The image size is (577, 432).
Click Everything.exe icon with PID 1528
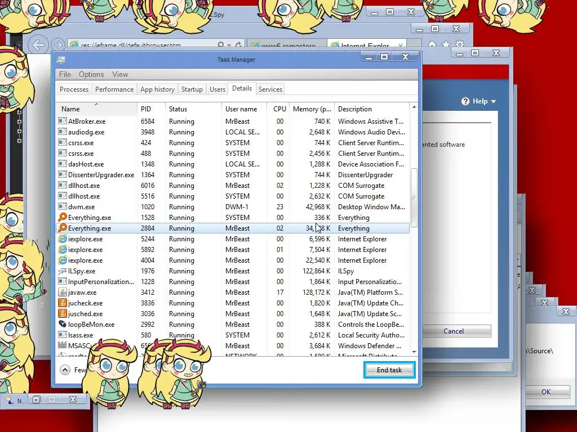click(x=63, y=218)
